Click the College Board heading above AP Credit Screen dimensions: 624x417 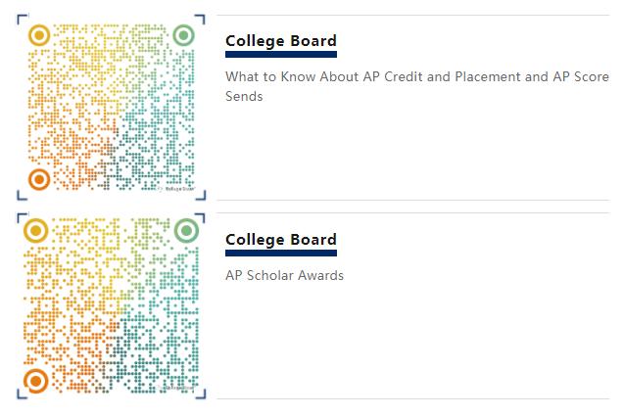(x=280, y=41)
